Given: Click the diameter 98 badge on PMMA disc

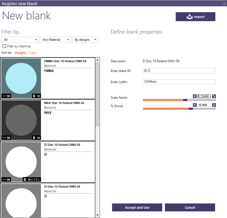Looking at the screenshot, I should [x=6, y=96].
